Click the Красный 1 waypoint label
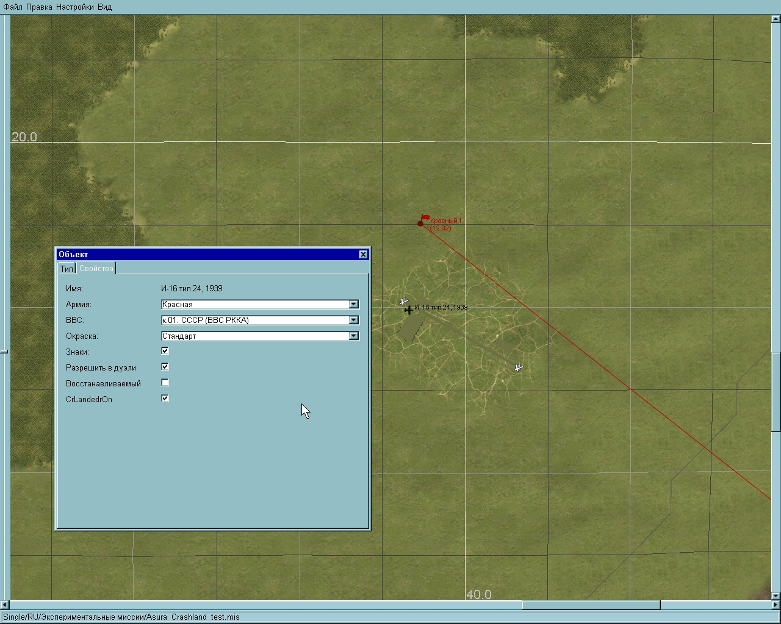The height and width of the screenshot is (624, 781). [446, 221]
